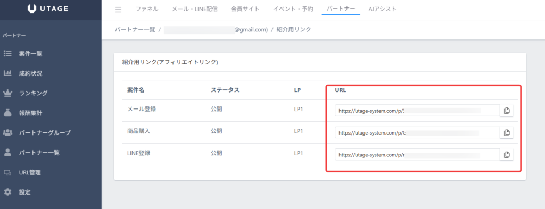Viewport: 545px width, 209px height.
Task: Click the hamburger menu icon
Action: coord(118,10)
